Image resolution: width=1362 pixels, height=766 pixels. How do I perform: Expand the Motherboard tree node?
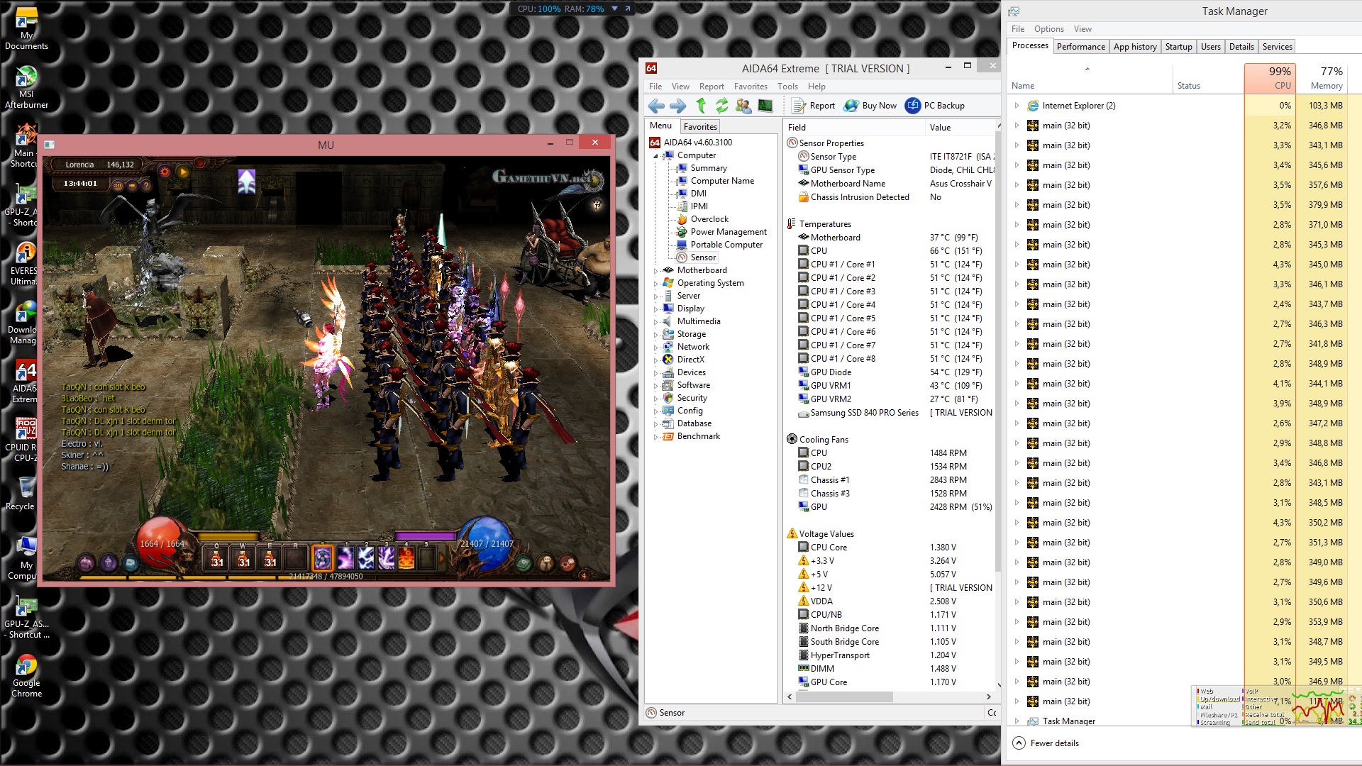click(655, 271)
